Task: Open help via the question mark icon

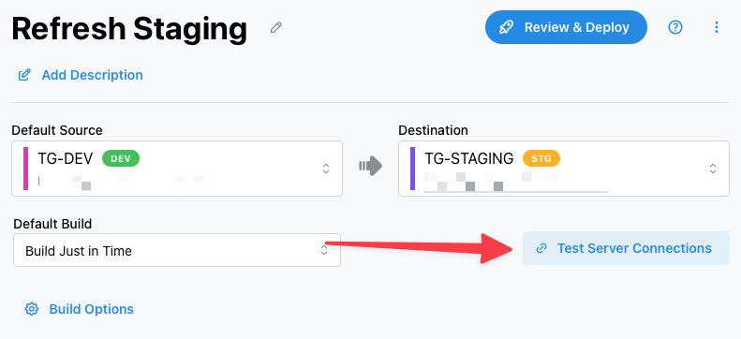Action: point(675,27)
